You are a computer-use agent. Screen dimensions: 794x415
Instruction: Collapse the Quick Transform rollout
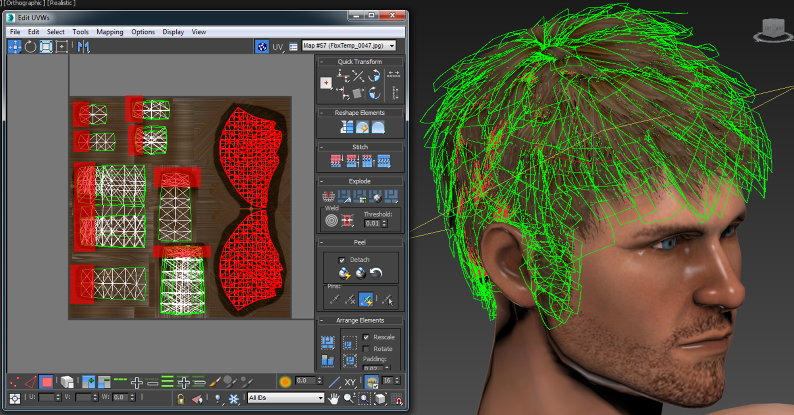click(322, 62)
